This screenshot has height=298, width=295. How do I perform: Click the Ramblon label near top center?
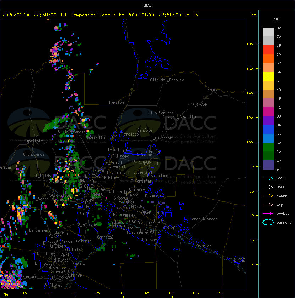[116, 102]
